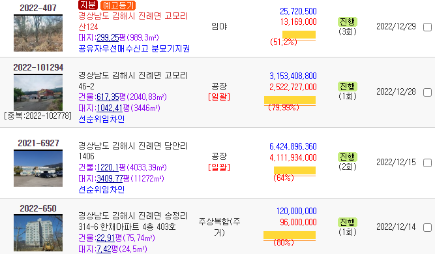The image size is (435, 254).
Task: Tick the checkbox for the 2022/12/15 listing
Action: click(x=427, y=163)
